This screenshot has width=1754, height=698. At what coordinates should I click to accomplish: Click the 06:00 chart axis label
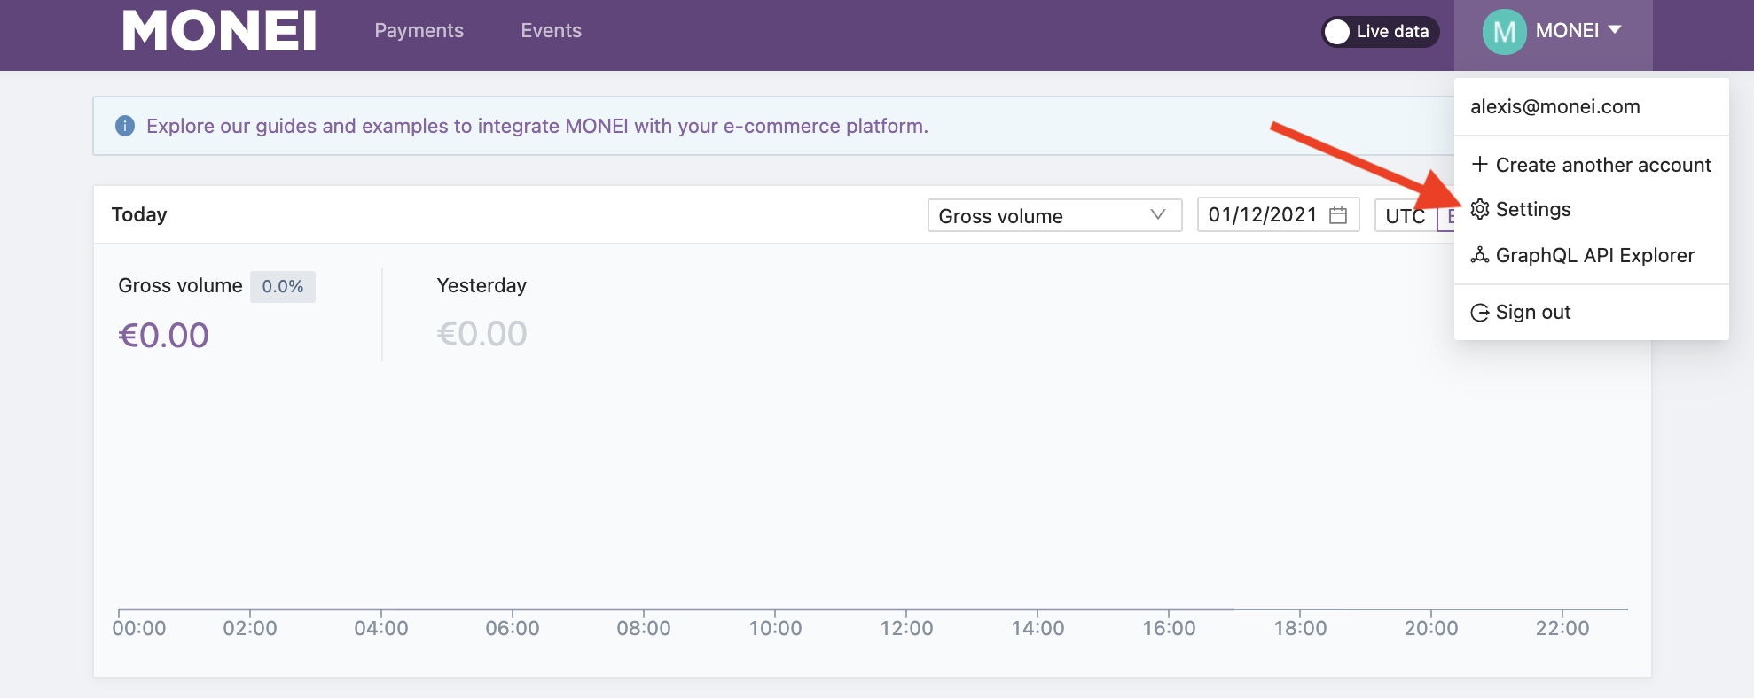click(x=513, y=628)
